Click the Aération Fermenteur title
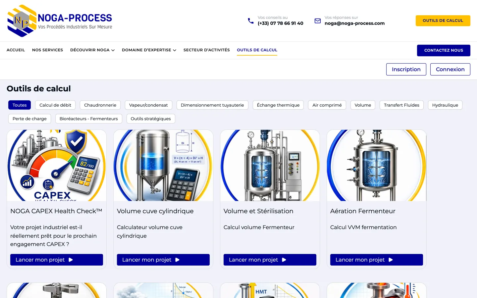Viewport: 477px width, 298px height. (x=363, y=211)
